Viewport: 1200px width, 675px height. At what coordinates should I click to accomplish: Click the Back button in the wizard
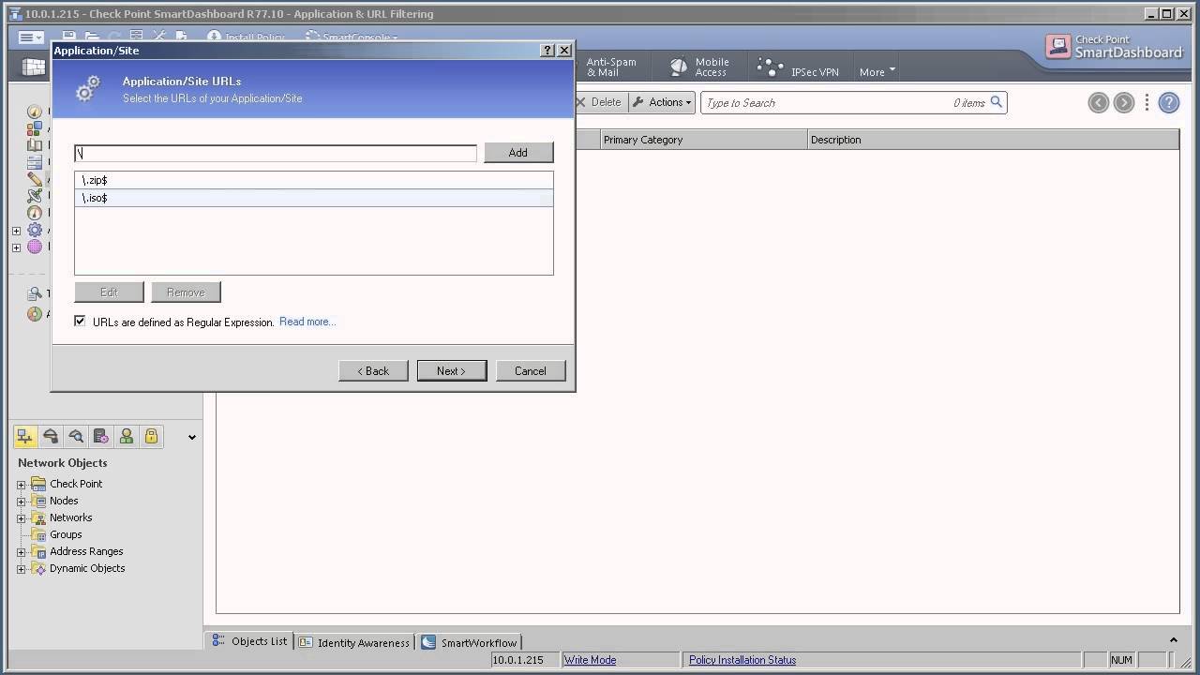pos(373,371)
